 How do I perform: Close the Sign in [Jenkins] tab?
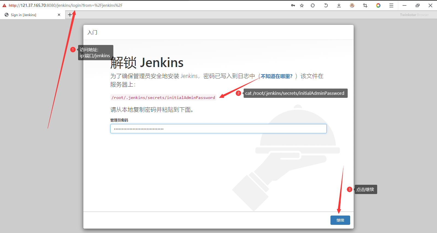59,15
